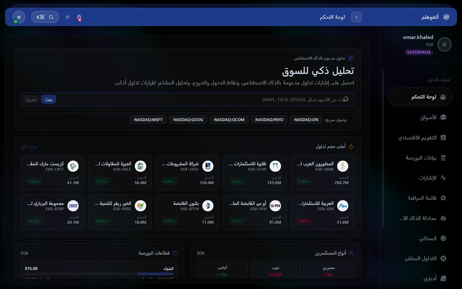Open the EGX:CCAP stock logo
This screenshot has height=289, width=462.
[275, 166]
